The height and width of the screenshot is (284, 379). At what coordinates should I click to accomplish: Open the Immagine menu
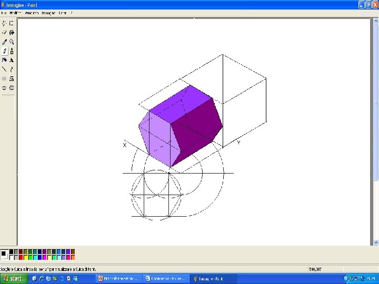coord(48,13)
